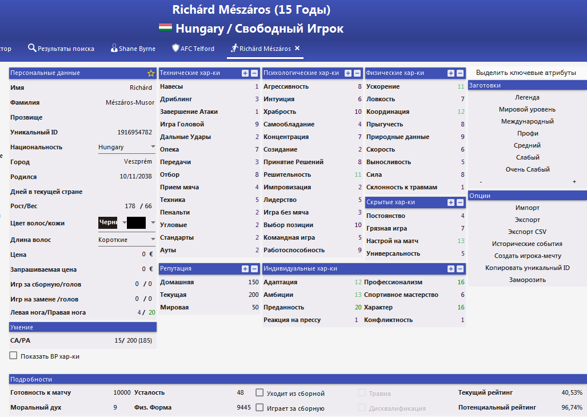Edit the Родился date 10/11/2038
The width and height of the screenshot is (587, 417).
[135, 176]
